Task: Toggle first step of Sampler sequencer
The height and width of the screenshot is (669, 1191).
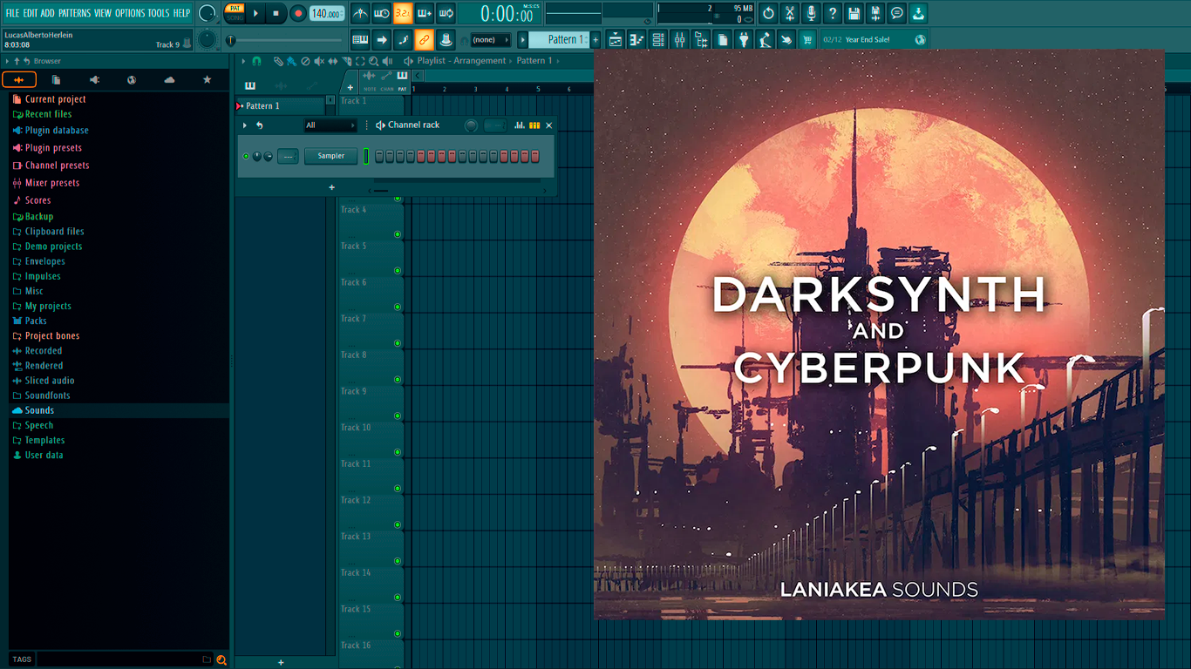Action: (379, 156)
